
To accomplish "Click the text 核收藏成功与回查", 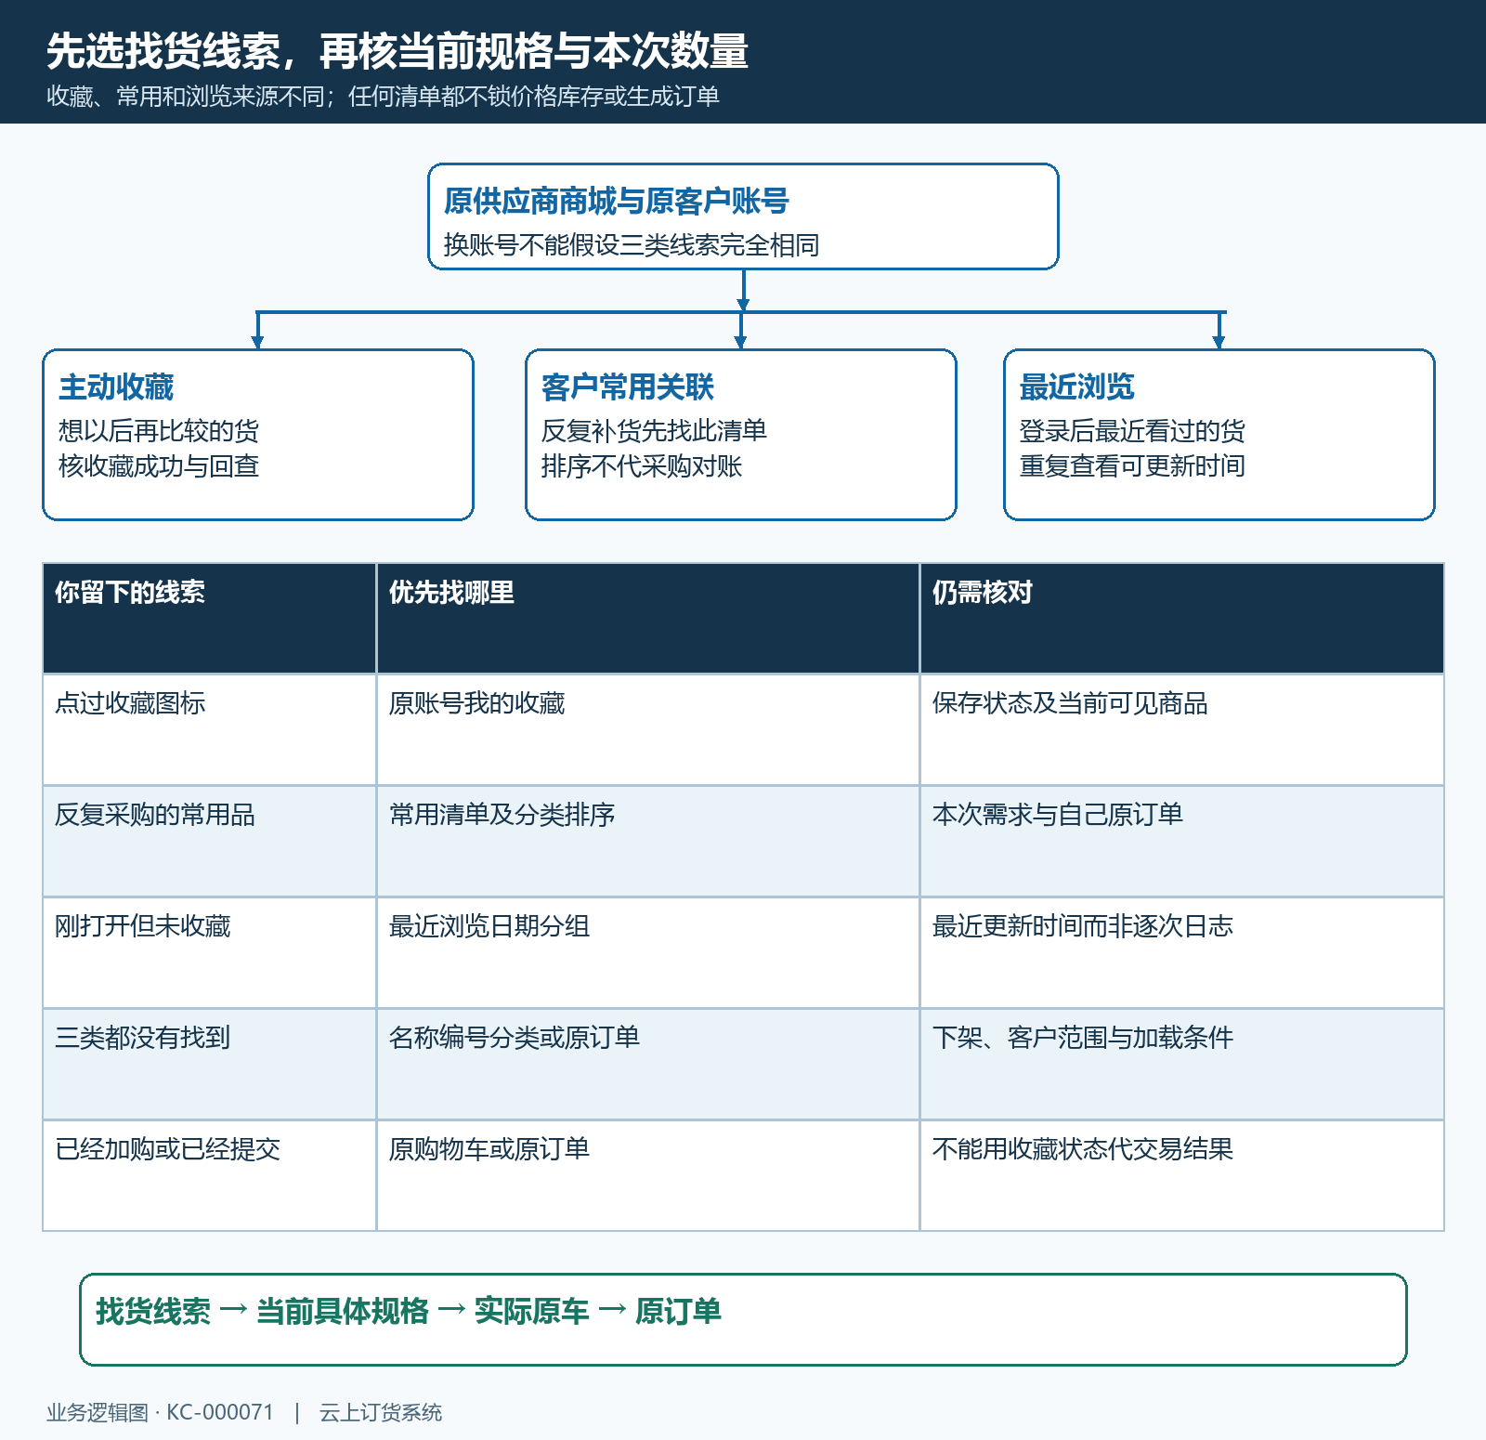I will [x=158, y=465].
